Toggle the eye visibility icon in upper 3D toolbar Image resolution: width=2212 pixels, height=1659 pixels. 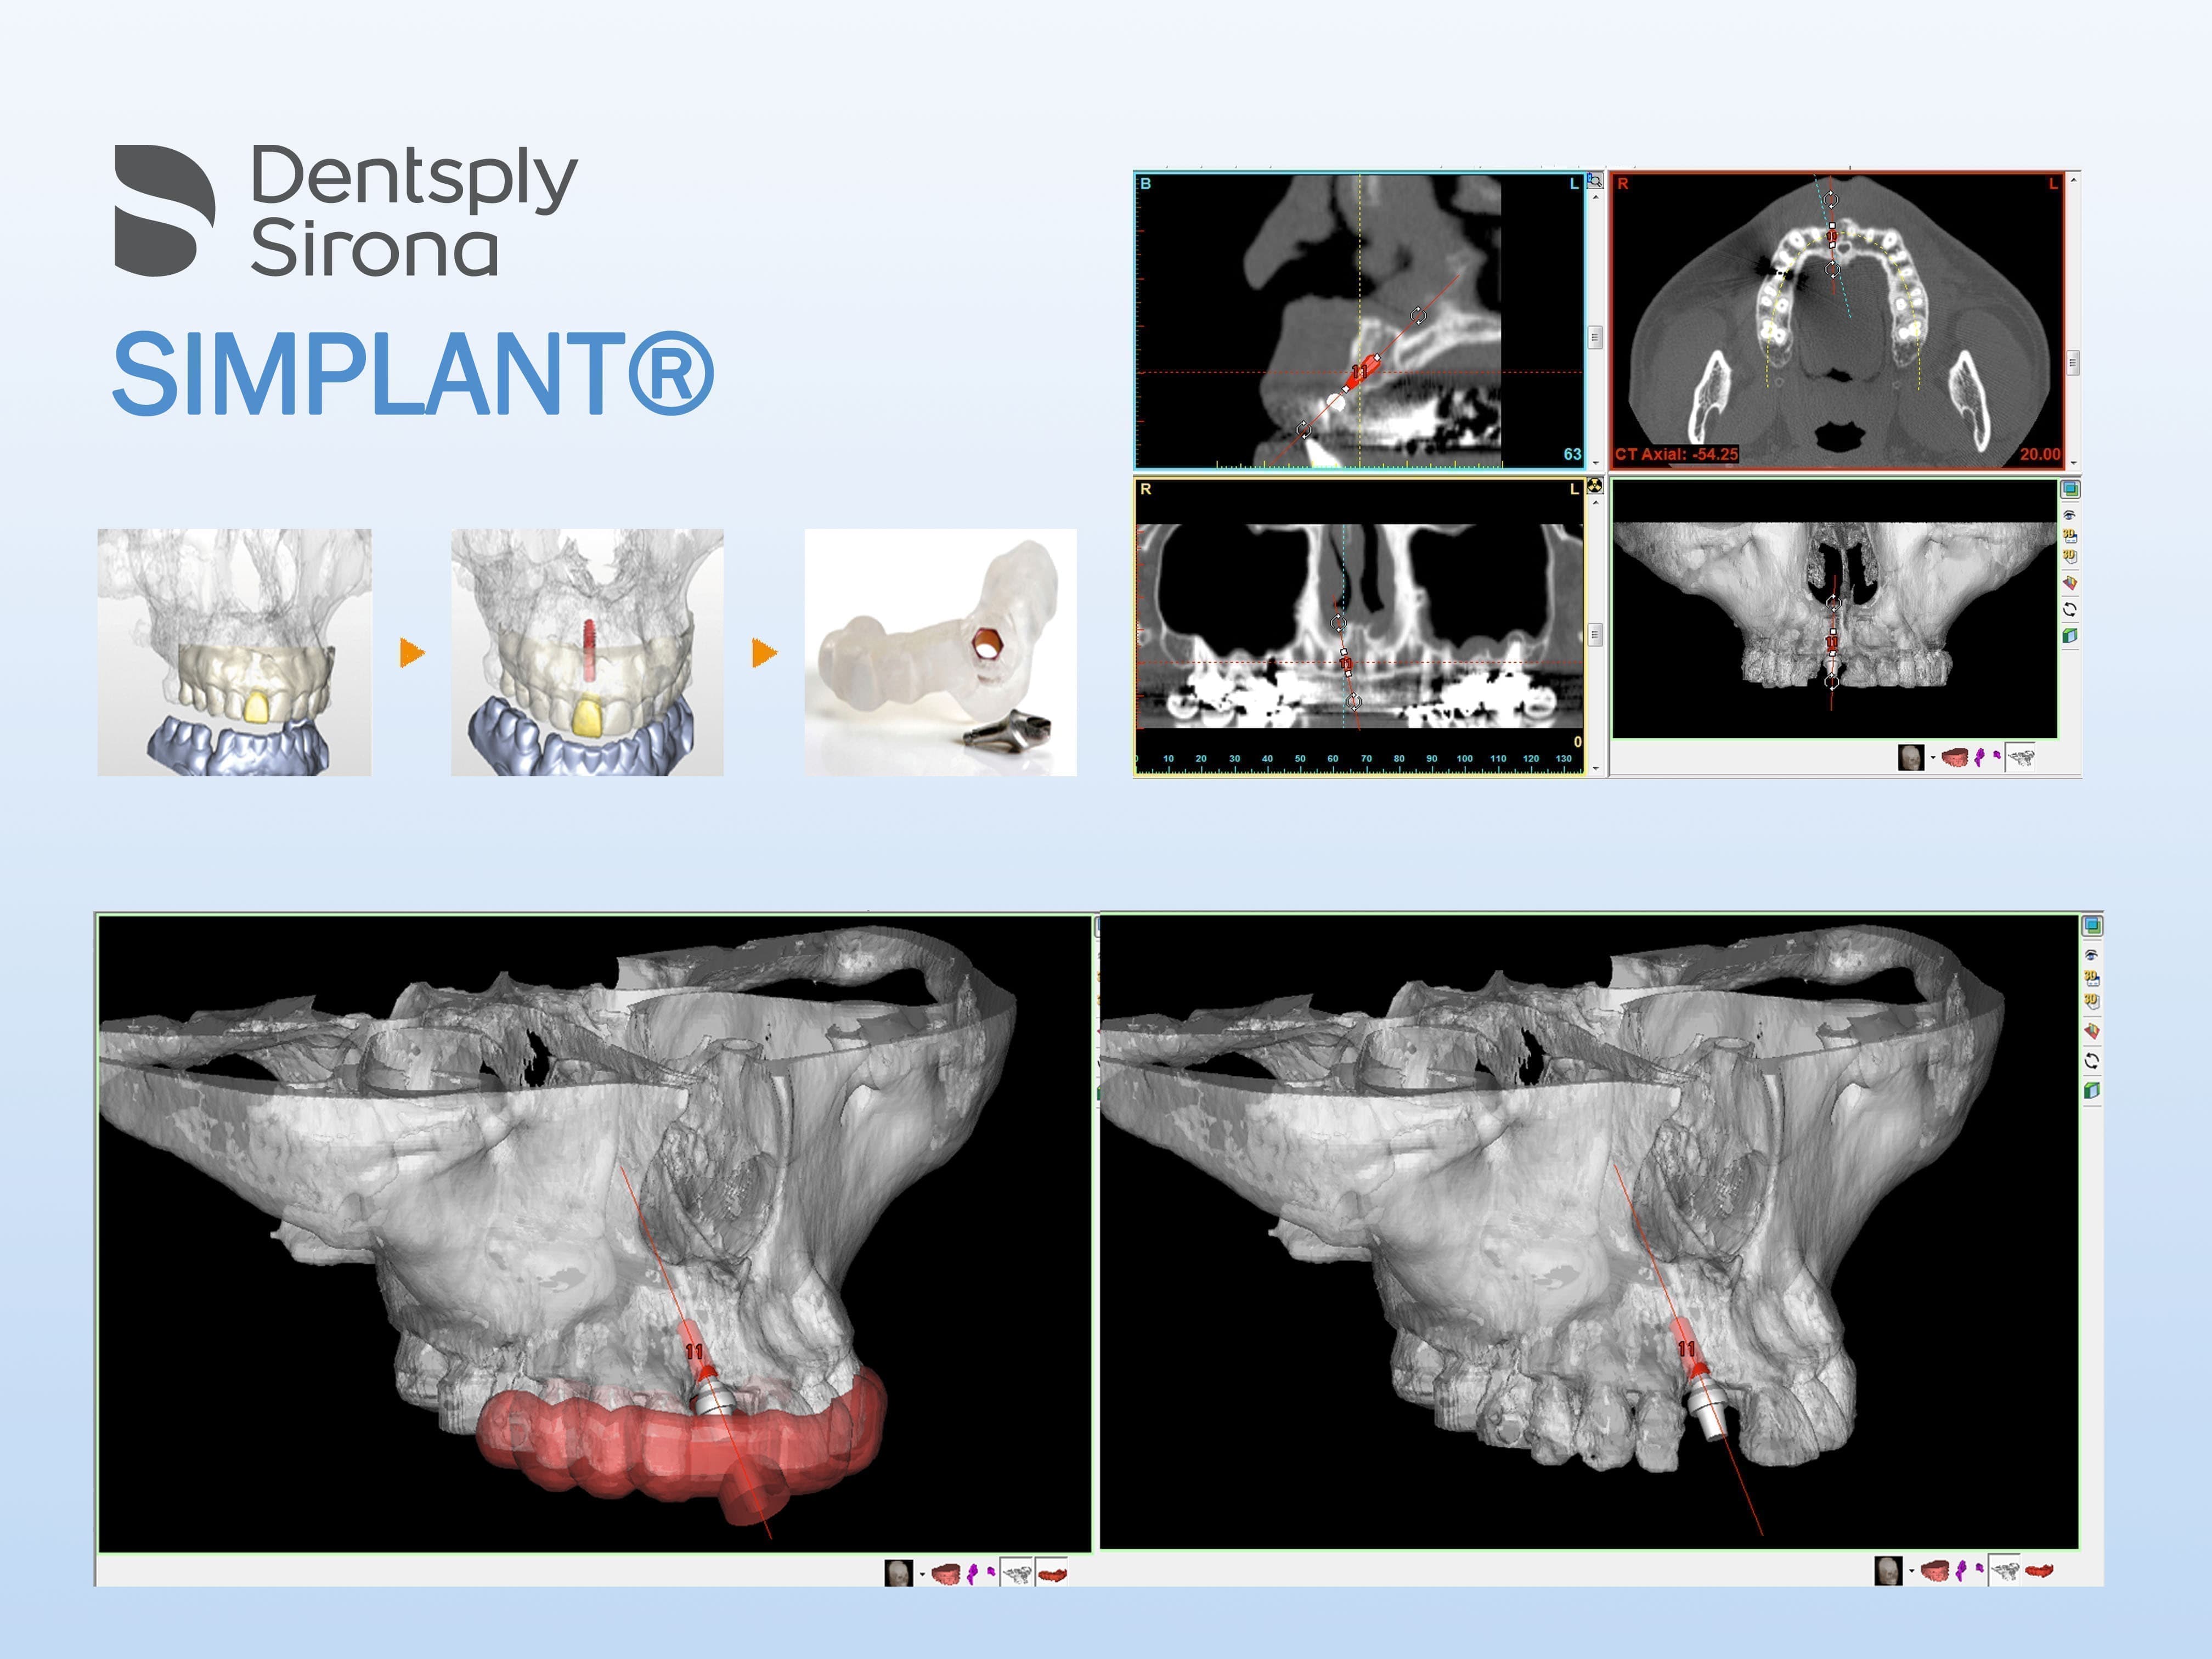[x=2069, y=515]
